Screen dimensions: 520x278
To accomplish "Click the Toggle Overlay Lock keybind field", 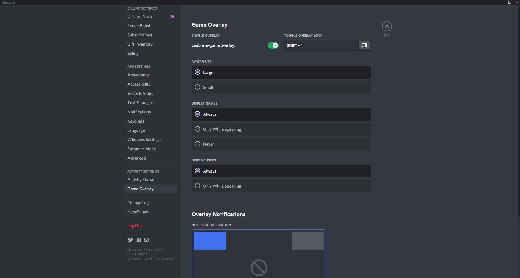I will (321, 45).
